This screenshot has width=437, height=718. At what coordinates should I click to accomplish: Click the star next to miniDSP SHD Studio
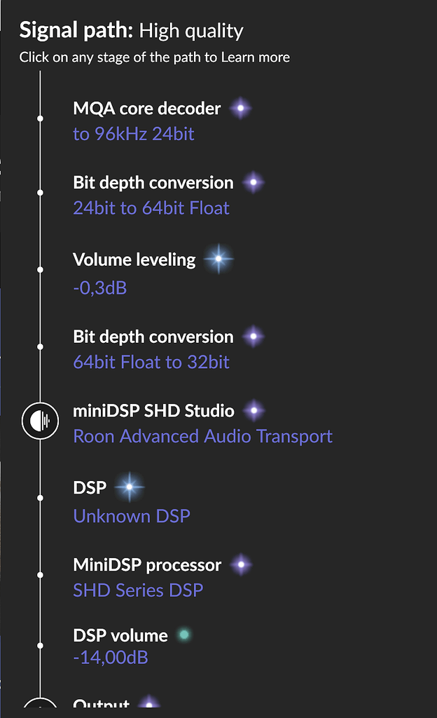tap(253, 410)
